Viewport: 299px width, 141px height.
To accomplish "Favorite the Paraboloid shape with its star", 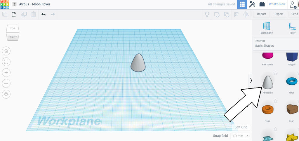I will [x=275, y=73].
